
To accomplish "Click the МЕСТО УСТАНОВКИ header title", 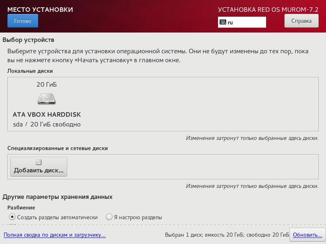I will click(x=40, y=9).
